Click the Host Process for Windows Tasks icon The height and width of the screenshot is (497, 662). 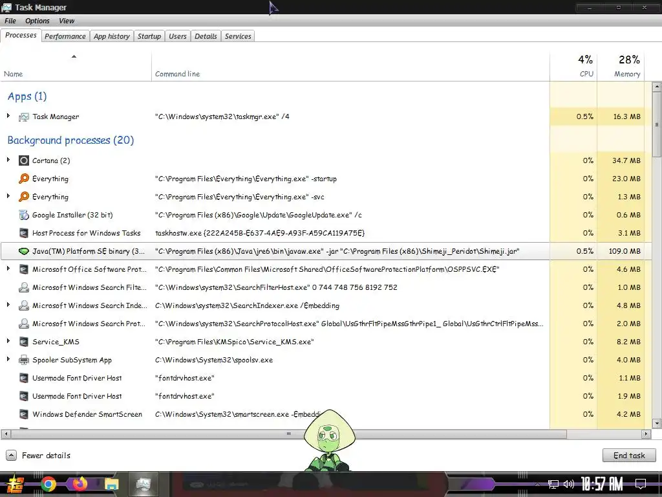click(x=24, y=233)
